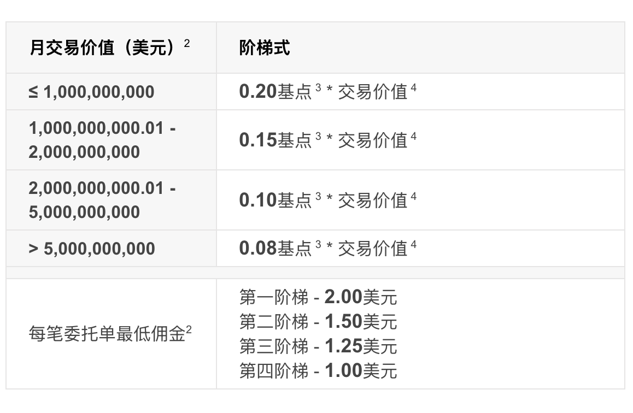
Task: Select the 阶梯式 column header
Action: click(265, 48)
